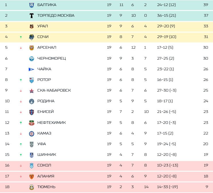Click the Тюмень club emblem
This screenshot has height=193, width=213.
coord(32,187)
